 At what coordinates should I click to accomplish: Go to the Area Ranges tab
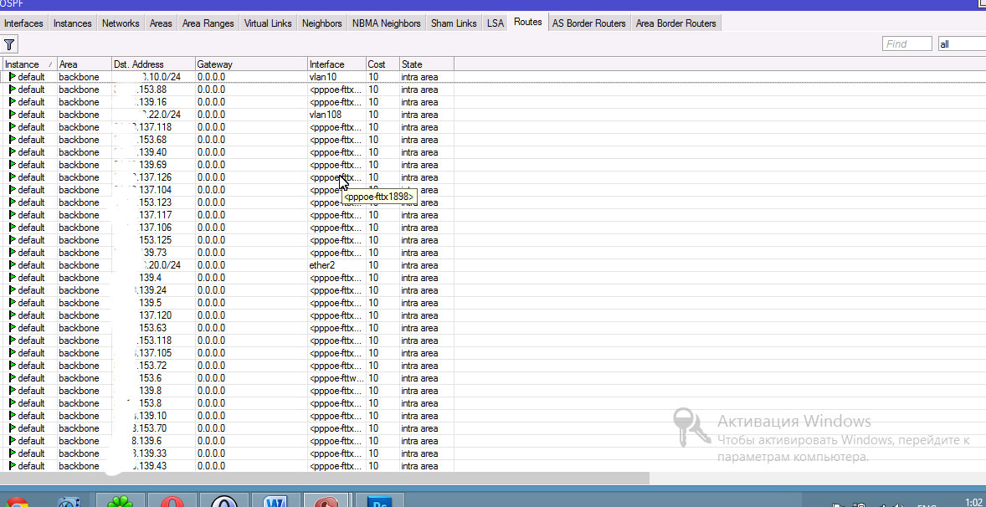[208, 23]
